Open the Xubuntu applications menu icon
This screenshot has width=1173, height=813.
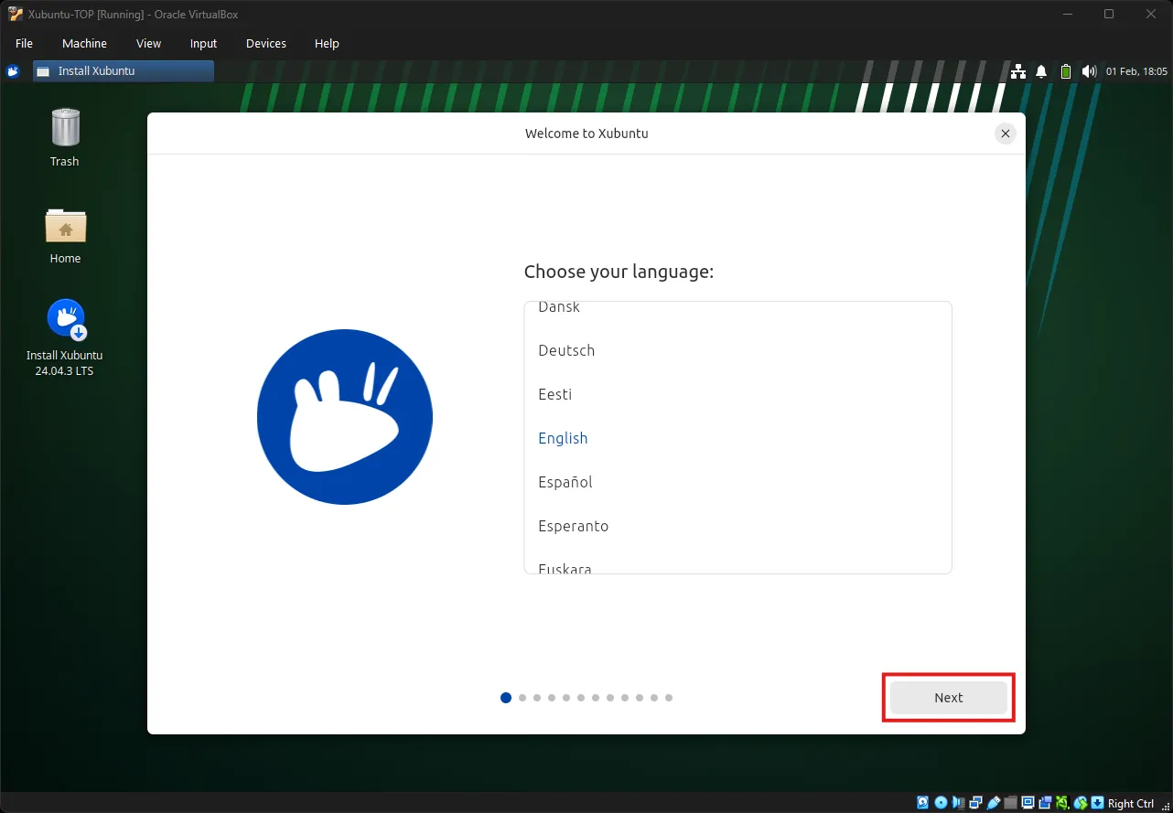pyautogui.click(x=12, y=70)
